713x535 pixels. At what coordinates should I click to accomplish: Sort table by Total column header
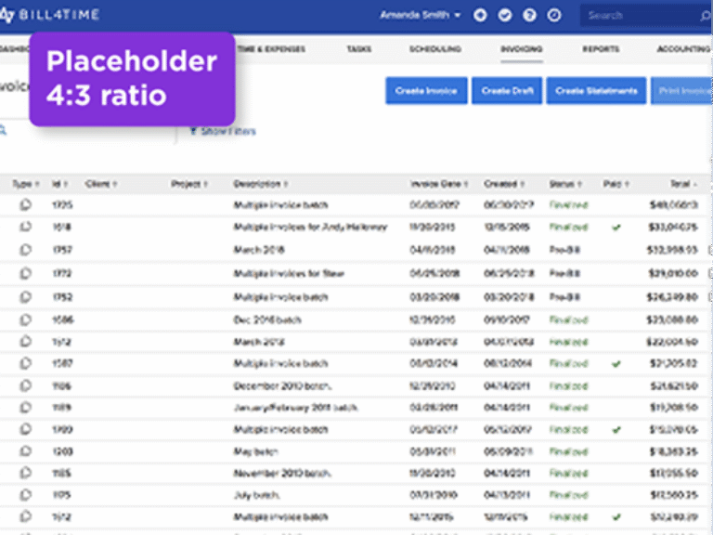(683, 184)
